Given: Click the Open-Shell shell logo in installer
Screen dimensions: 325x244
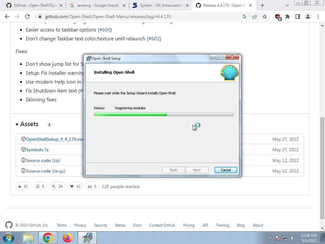Looking at the screenshot, I should click(x=229, y=73).
